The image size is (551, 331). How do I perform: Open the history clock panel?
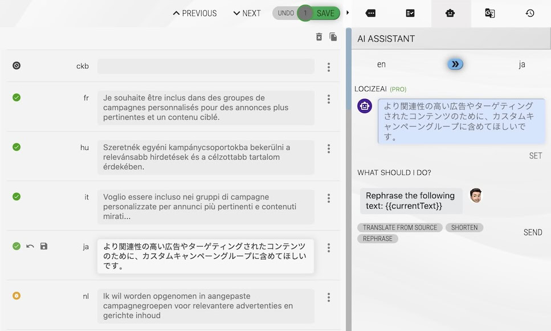pyautogui.click(x=529, y=13)
